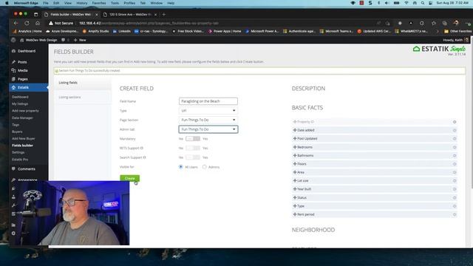Select the 120 S Grove Ave browser tab

coord(130,14)
